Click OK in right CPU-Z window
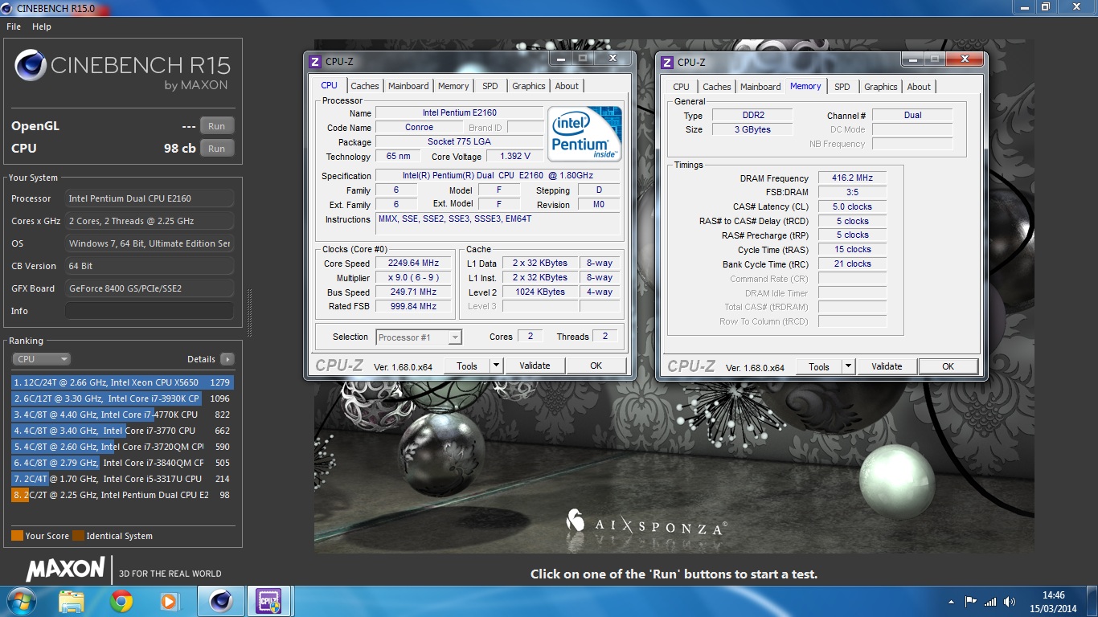Viewport: 1098px width, 617px height. tap(948, 366)
